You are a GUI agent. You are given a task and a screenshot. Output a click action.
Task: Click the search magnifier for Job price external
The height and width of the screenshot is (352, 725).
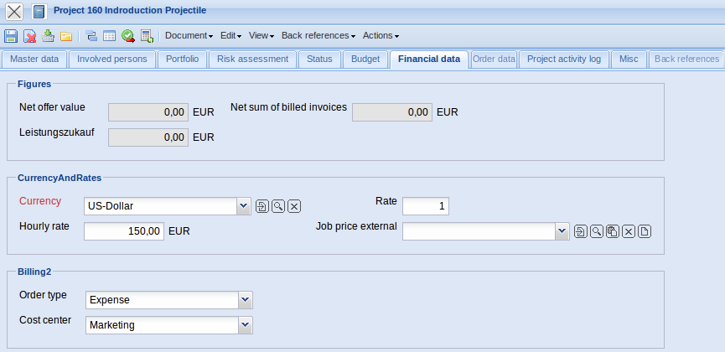coord(597,231)
